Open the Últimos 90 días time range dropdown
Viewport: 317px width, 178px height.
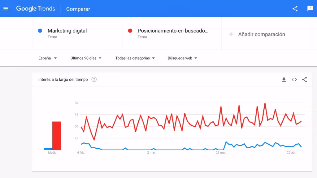[x=86, y=58]
